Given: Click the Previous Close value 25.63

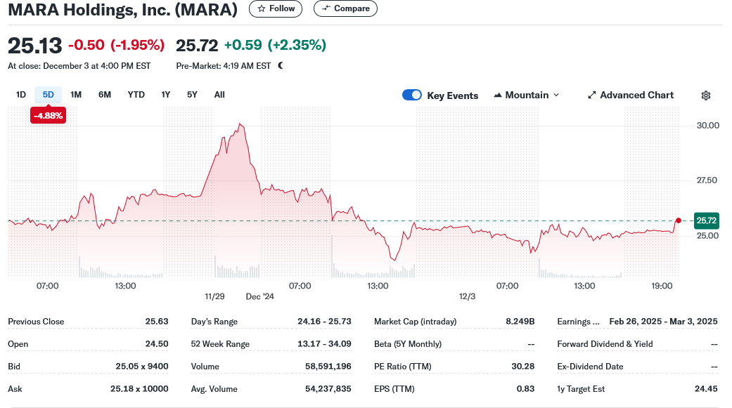Looking at the screenshot, I should pos(156,321).
